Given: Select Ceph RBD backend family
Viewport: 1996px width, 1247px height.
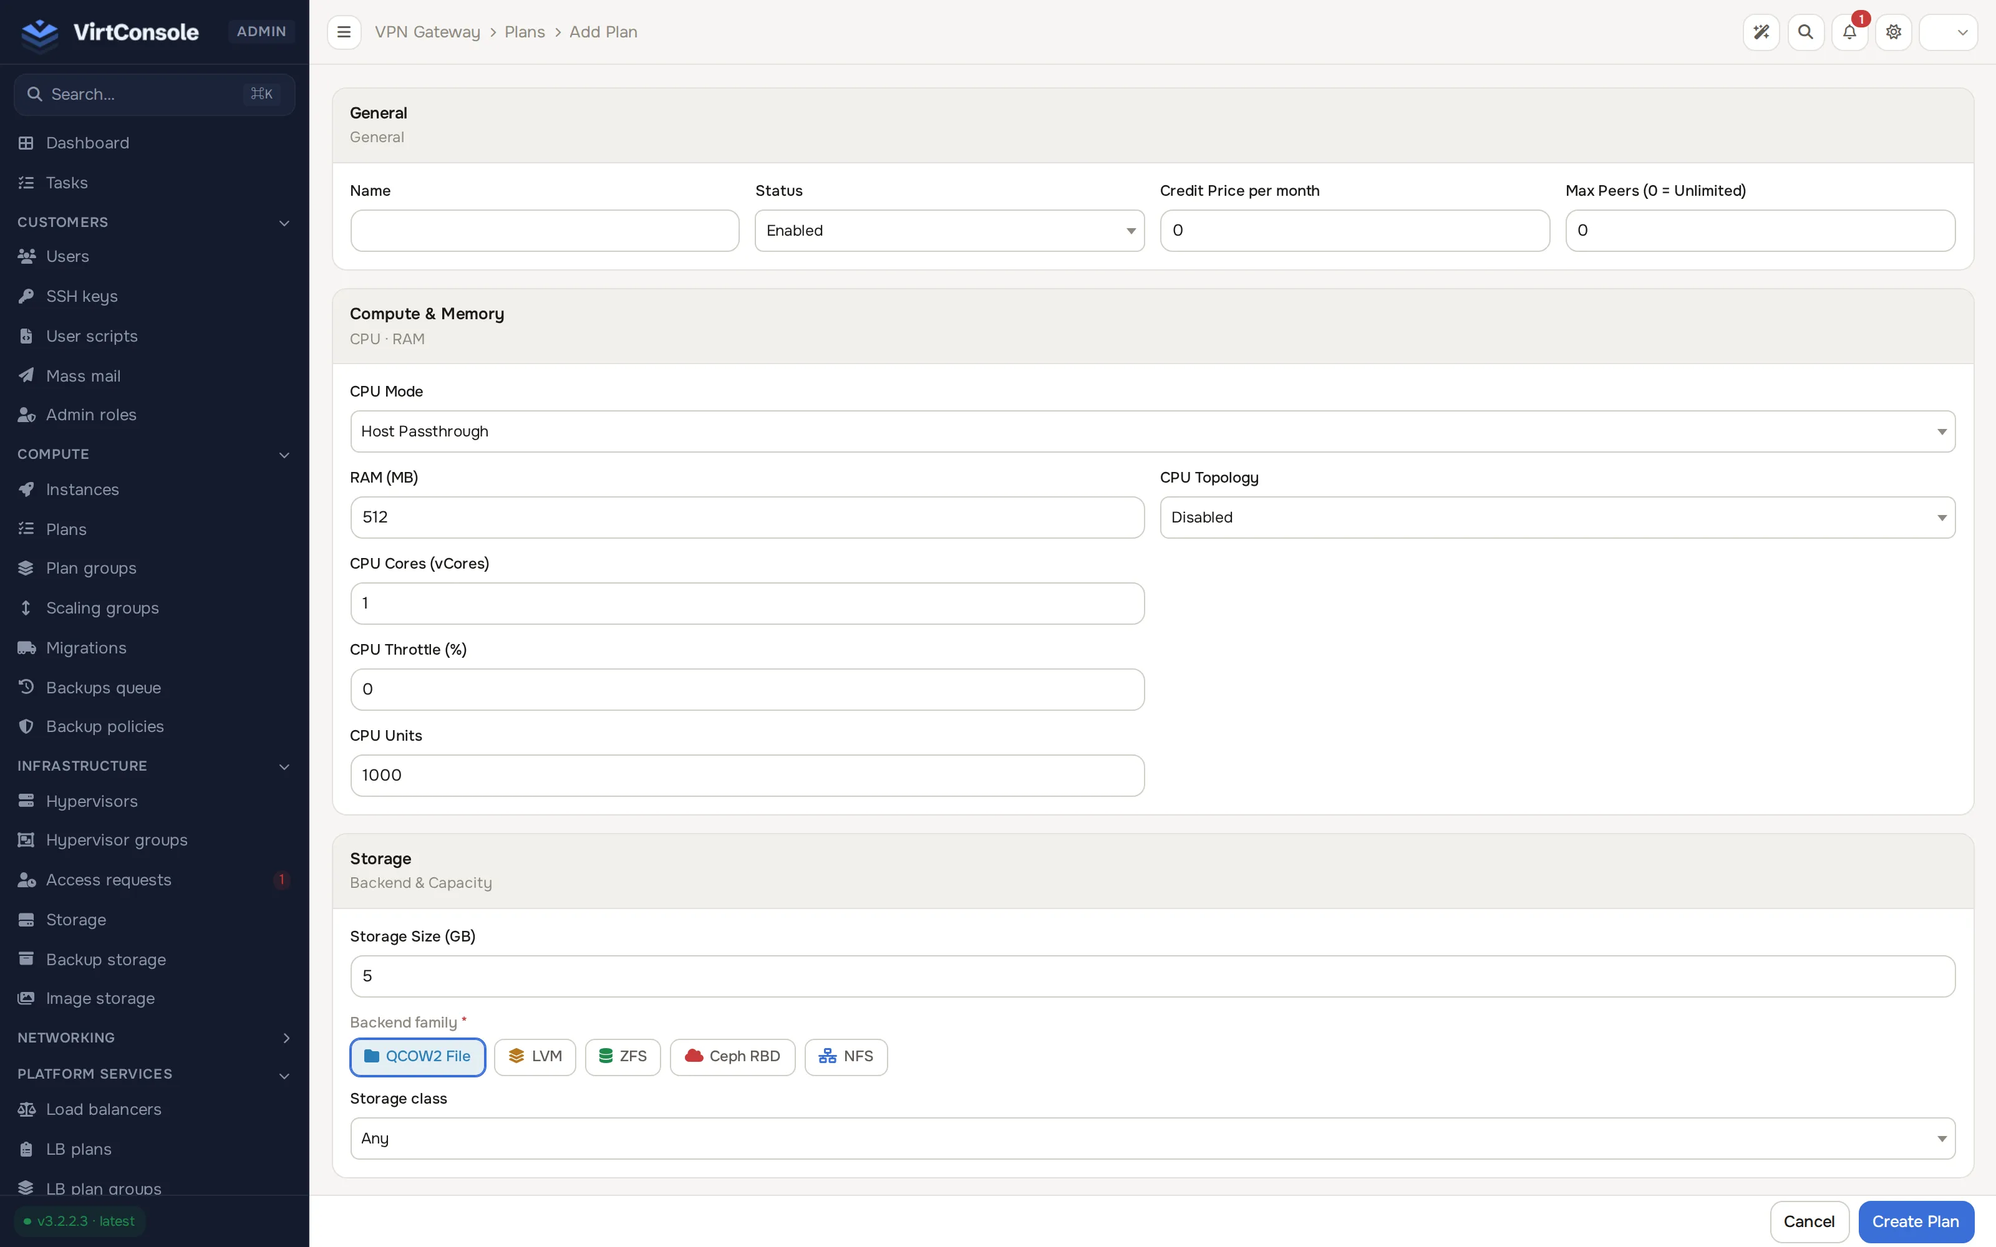Looking at the screenshot, I should coord(732,1056).
